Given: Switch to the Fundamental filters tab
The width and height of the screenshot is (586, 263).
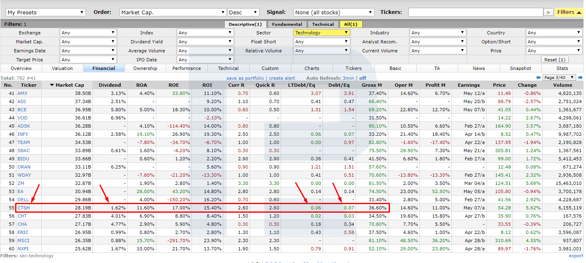Looking at the screenshot, I should pos(287,24).
